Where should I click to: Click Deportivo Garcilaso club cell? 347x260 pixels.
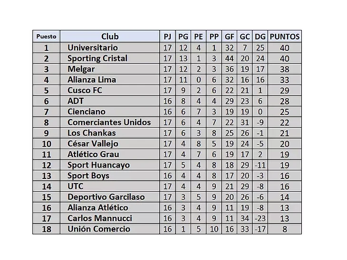106,197
